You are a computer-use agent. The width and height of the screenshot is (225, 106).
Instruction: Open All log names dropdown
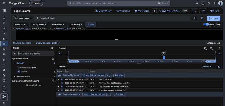point(39,24)
